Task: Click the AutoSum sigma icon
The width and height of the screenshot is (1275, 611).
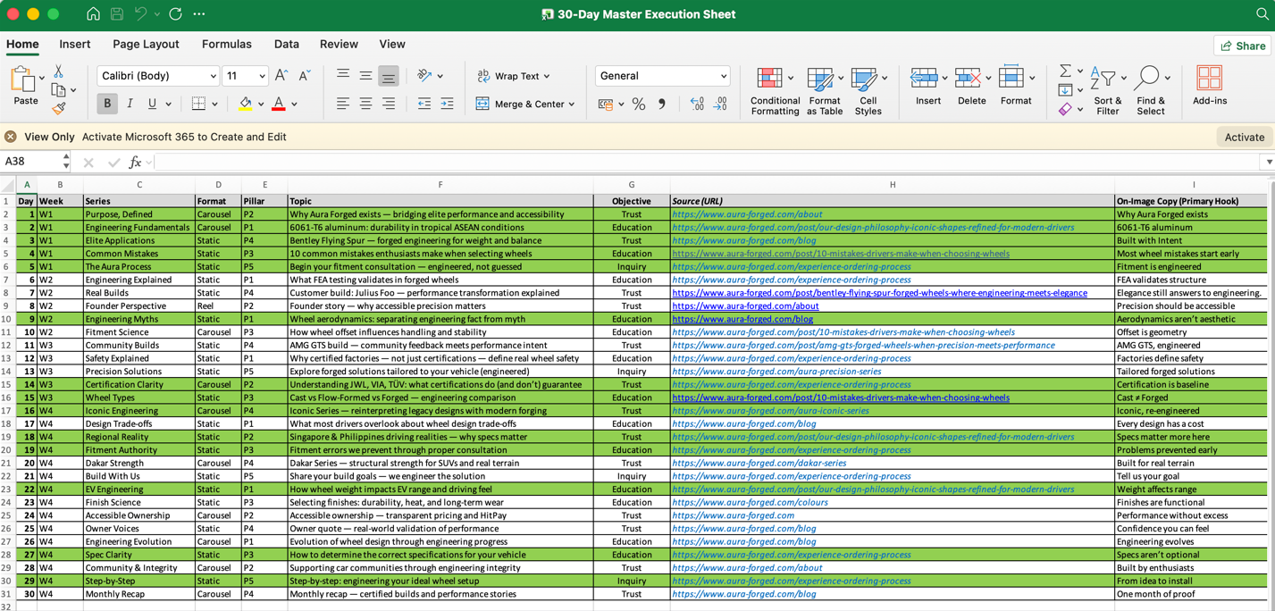Action: pyautogui.click(x=1065, y=71)
